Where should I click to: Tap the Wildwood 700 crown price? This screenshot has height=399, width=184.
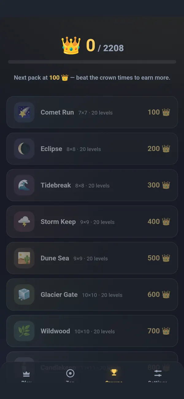tap(159, 331)
